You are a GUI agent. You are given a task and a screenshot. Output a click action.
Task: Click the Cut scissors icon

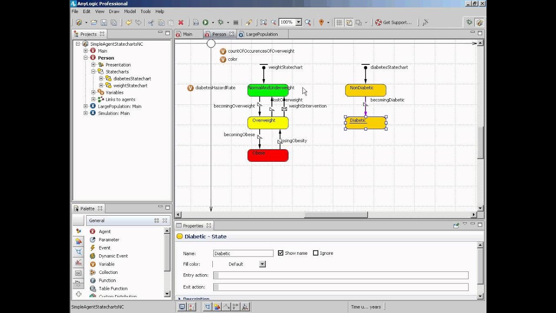[151, 22]
